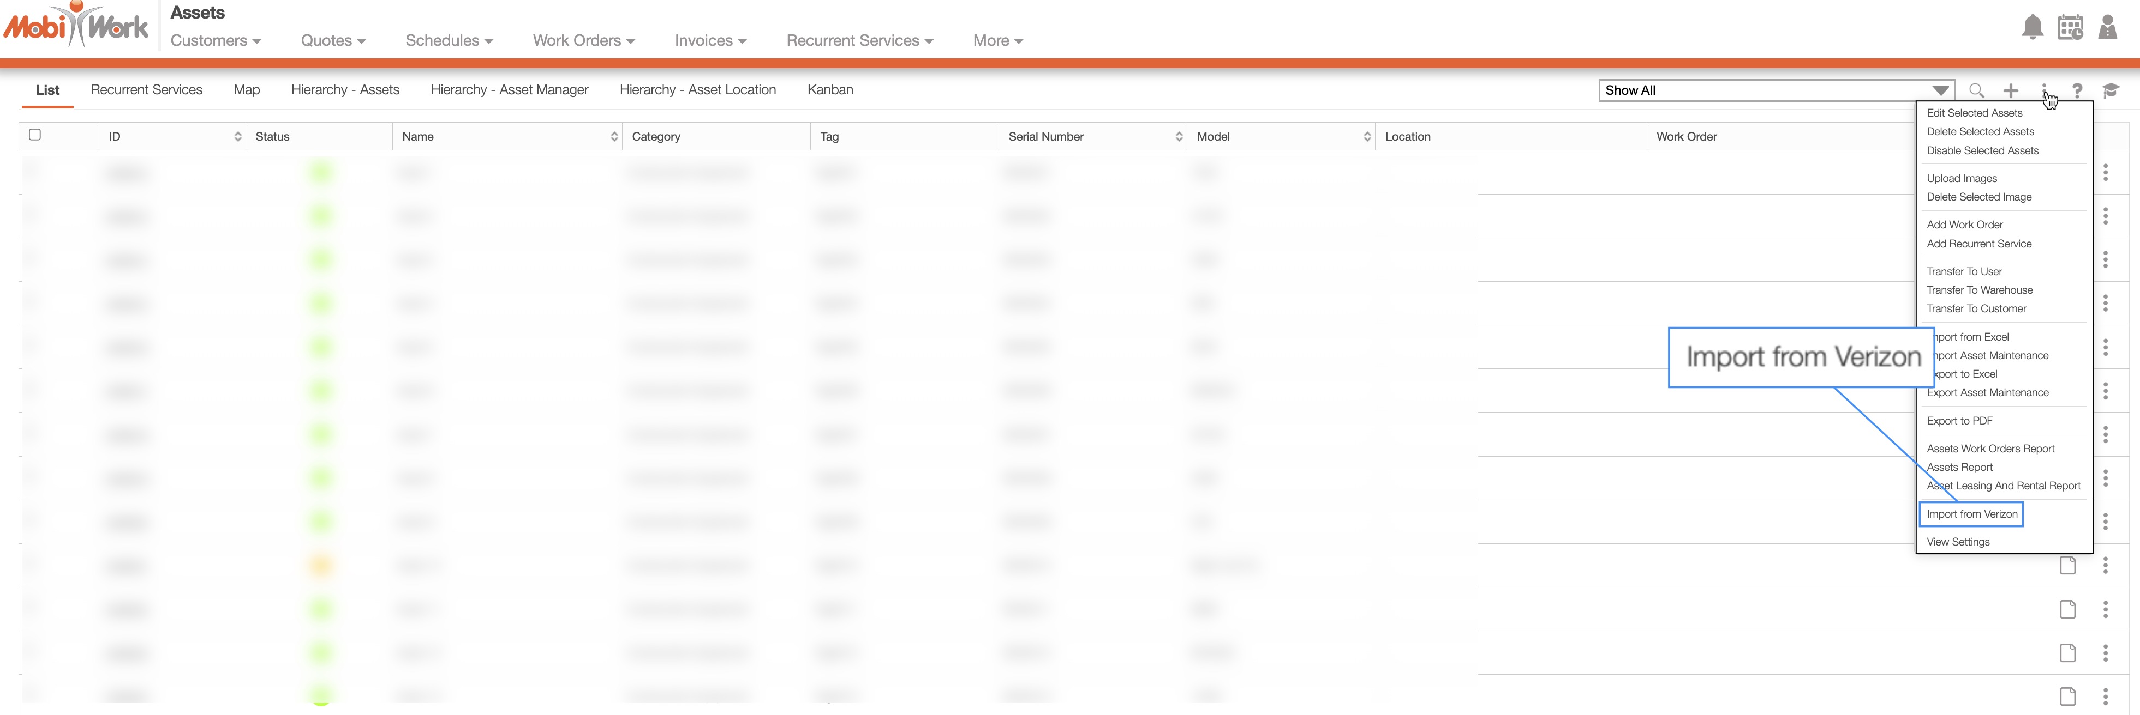Click Transfer To Warehouse option
Viewport: 2140px width, 715px height.
(1979, 290)
